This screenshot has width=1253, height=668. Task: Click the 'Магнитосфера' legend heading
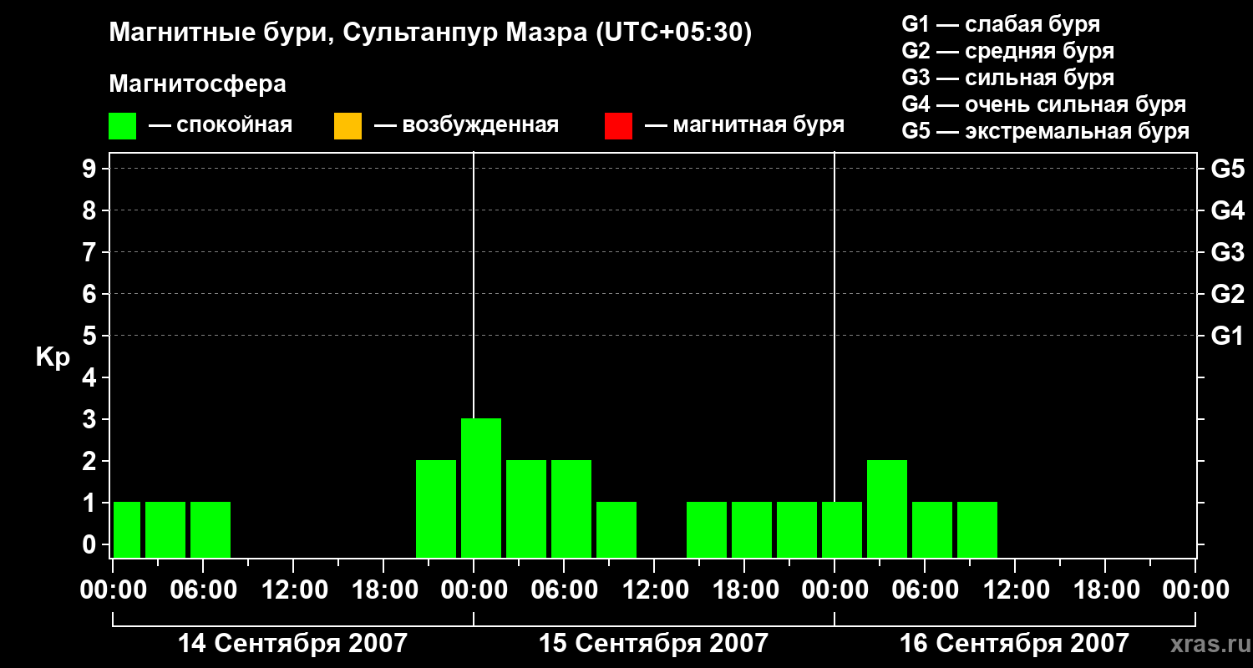(x=197, y=84)
